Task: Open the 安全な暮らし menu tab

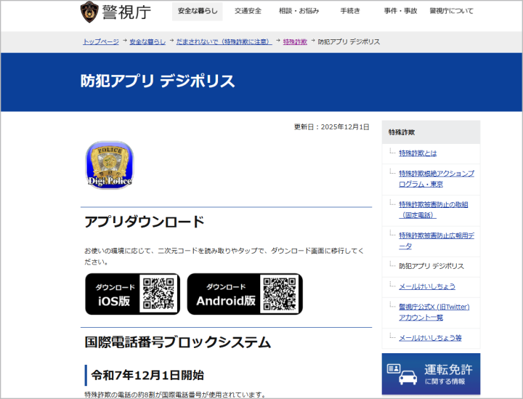Action: click(198, 11)
